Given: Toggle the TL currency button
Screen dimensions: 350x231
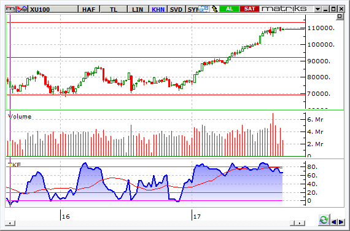Looking at the screenshot, I should [114, 9].
